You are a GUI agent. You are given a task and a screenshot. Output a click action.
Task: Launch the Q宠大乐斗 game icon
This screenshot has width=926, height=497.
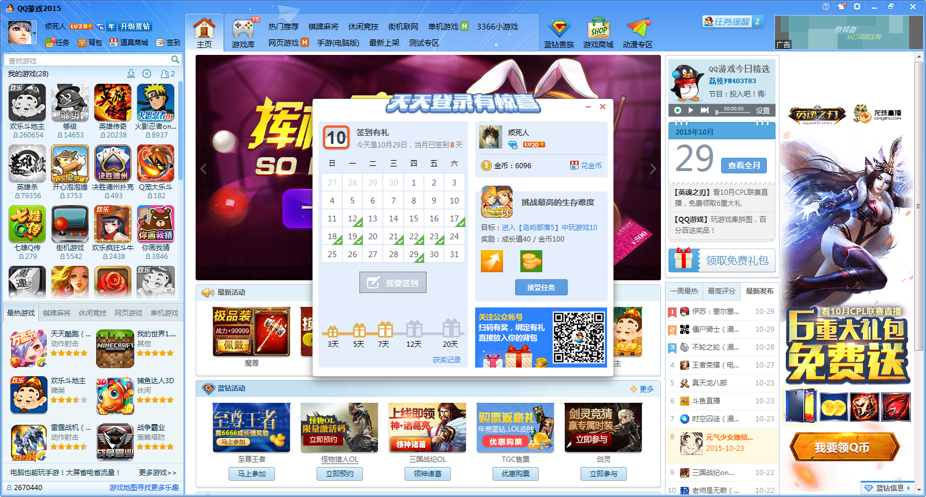[156, 163]
